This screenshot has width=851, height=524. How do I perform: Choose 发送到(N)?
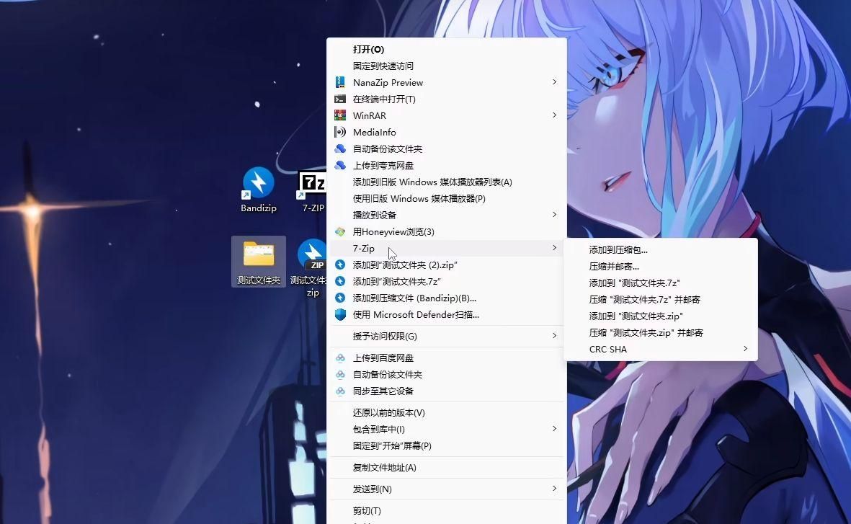point(447,489)
